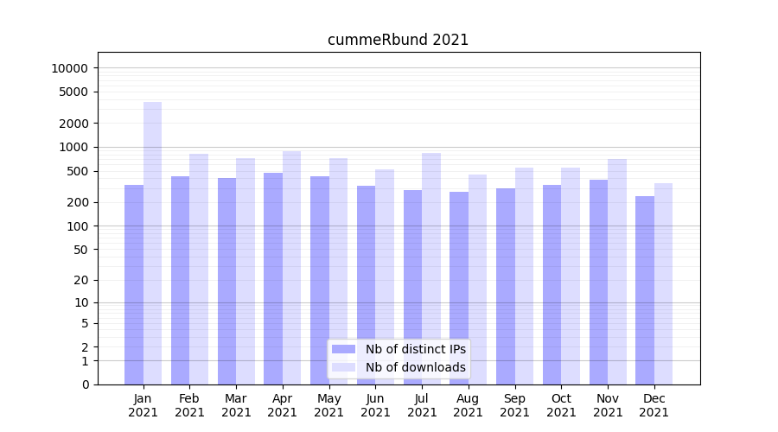The width and height of the screenshot is (778, 432).
Task: Select the 'Dec 2021' x-axis label
Action: (x=654, y=405)
